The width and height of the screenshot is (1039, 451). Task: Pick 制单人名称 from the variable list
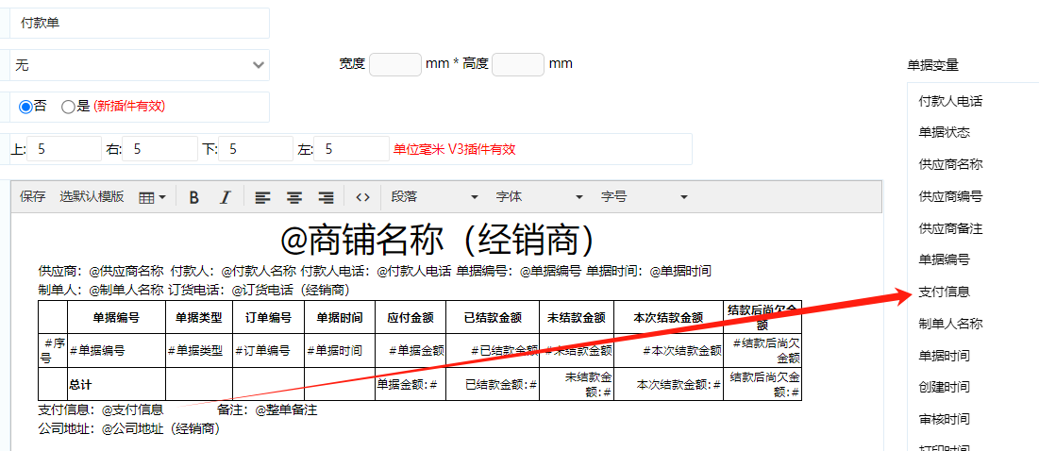coord(951,324)
